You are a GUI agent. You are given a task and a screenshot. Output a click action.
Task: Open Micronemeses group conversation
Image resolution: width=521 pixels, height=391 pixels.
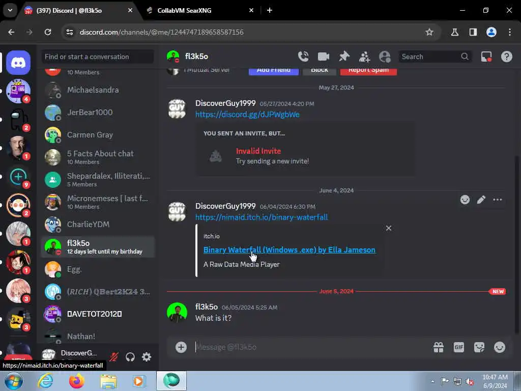coord(98,202)
